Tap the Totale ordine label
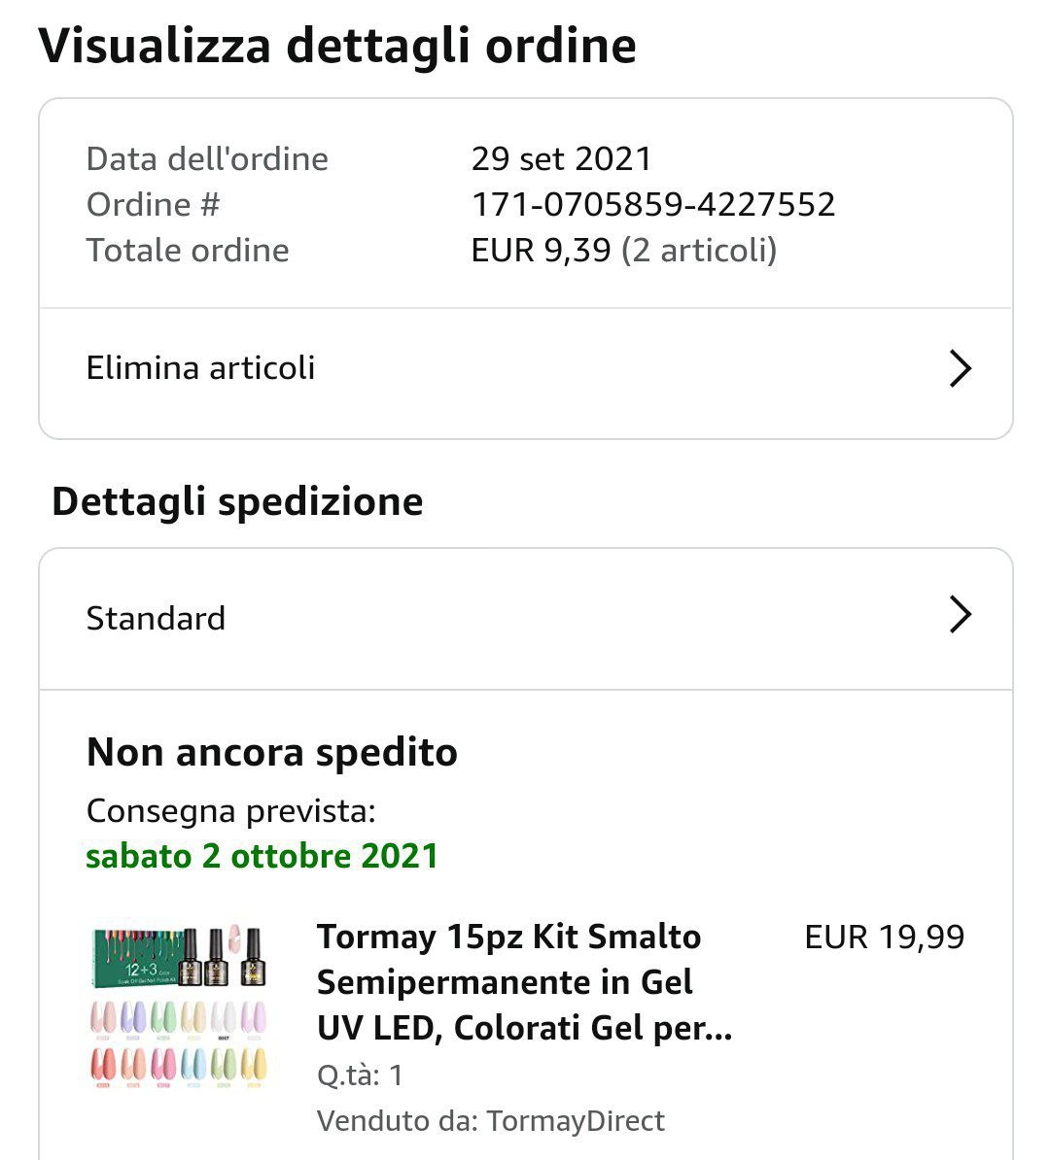Viewport: 1050px width, 1160px height. point(188,250)
